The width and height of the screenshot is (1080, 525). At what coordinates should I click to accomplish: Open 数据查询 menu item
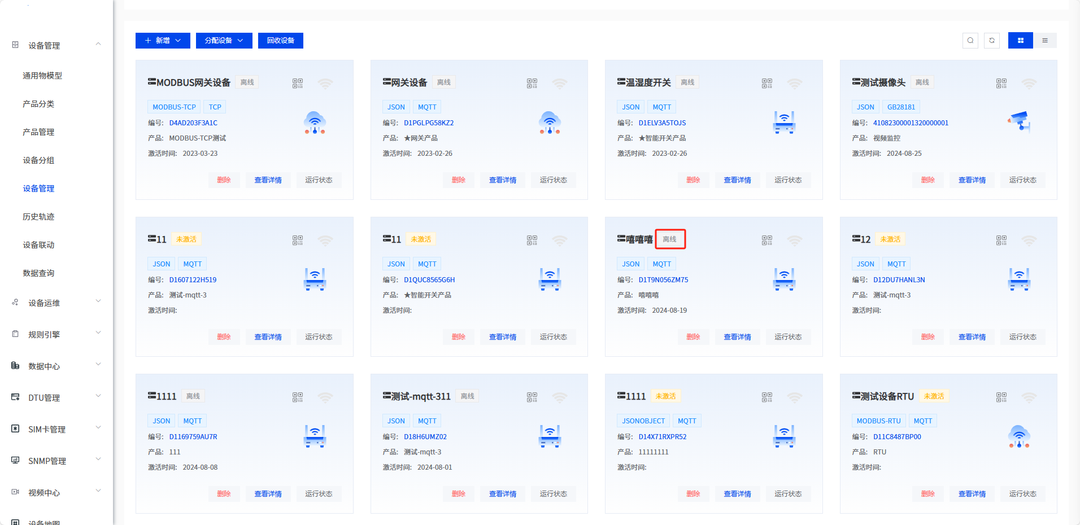pos(38,273)
